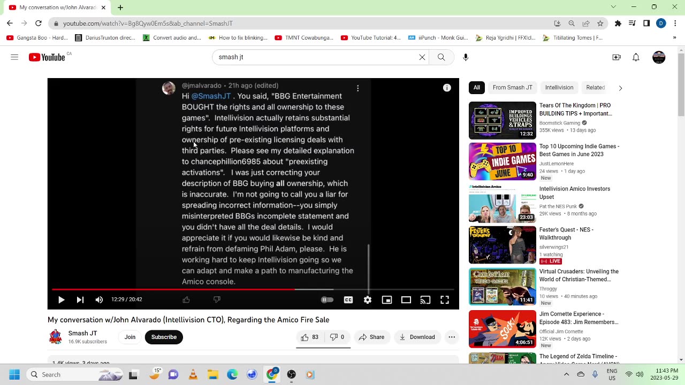Select the Related chip
685x385 pixels.
595,88
